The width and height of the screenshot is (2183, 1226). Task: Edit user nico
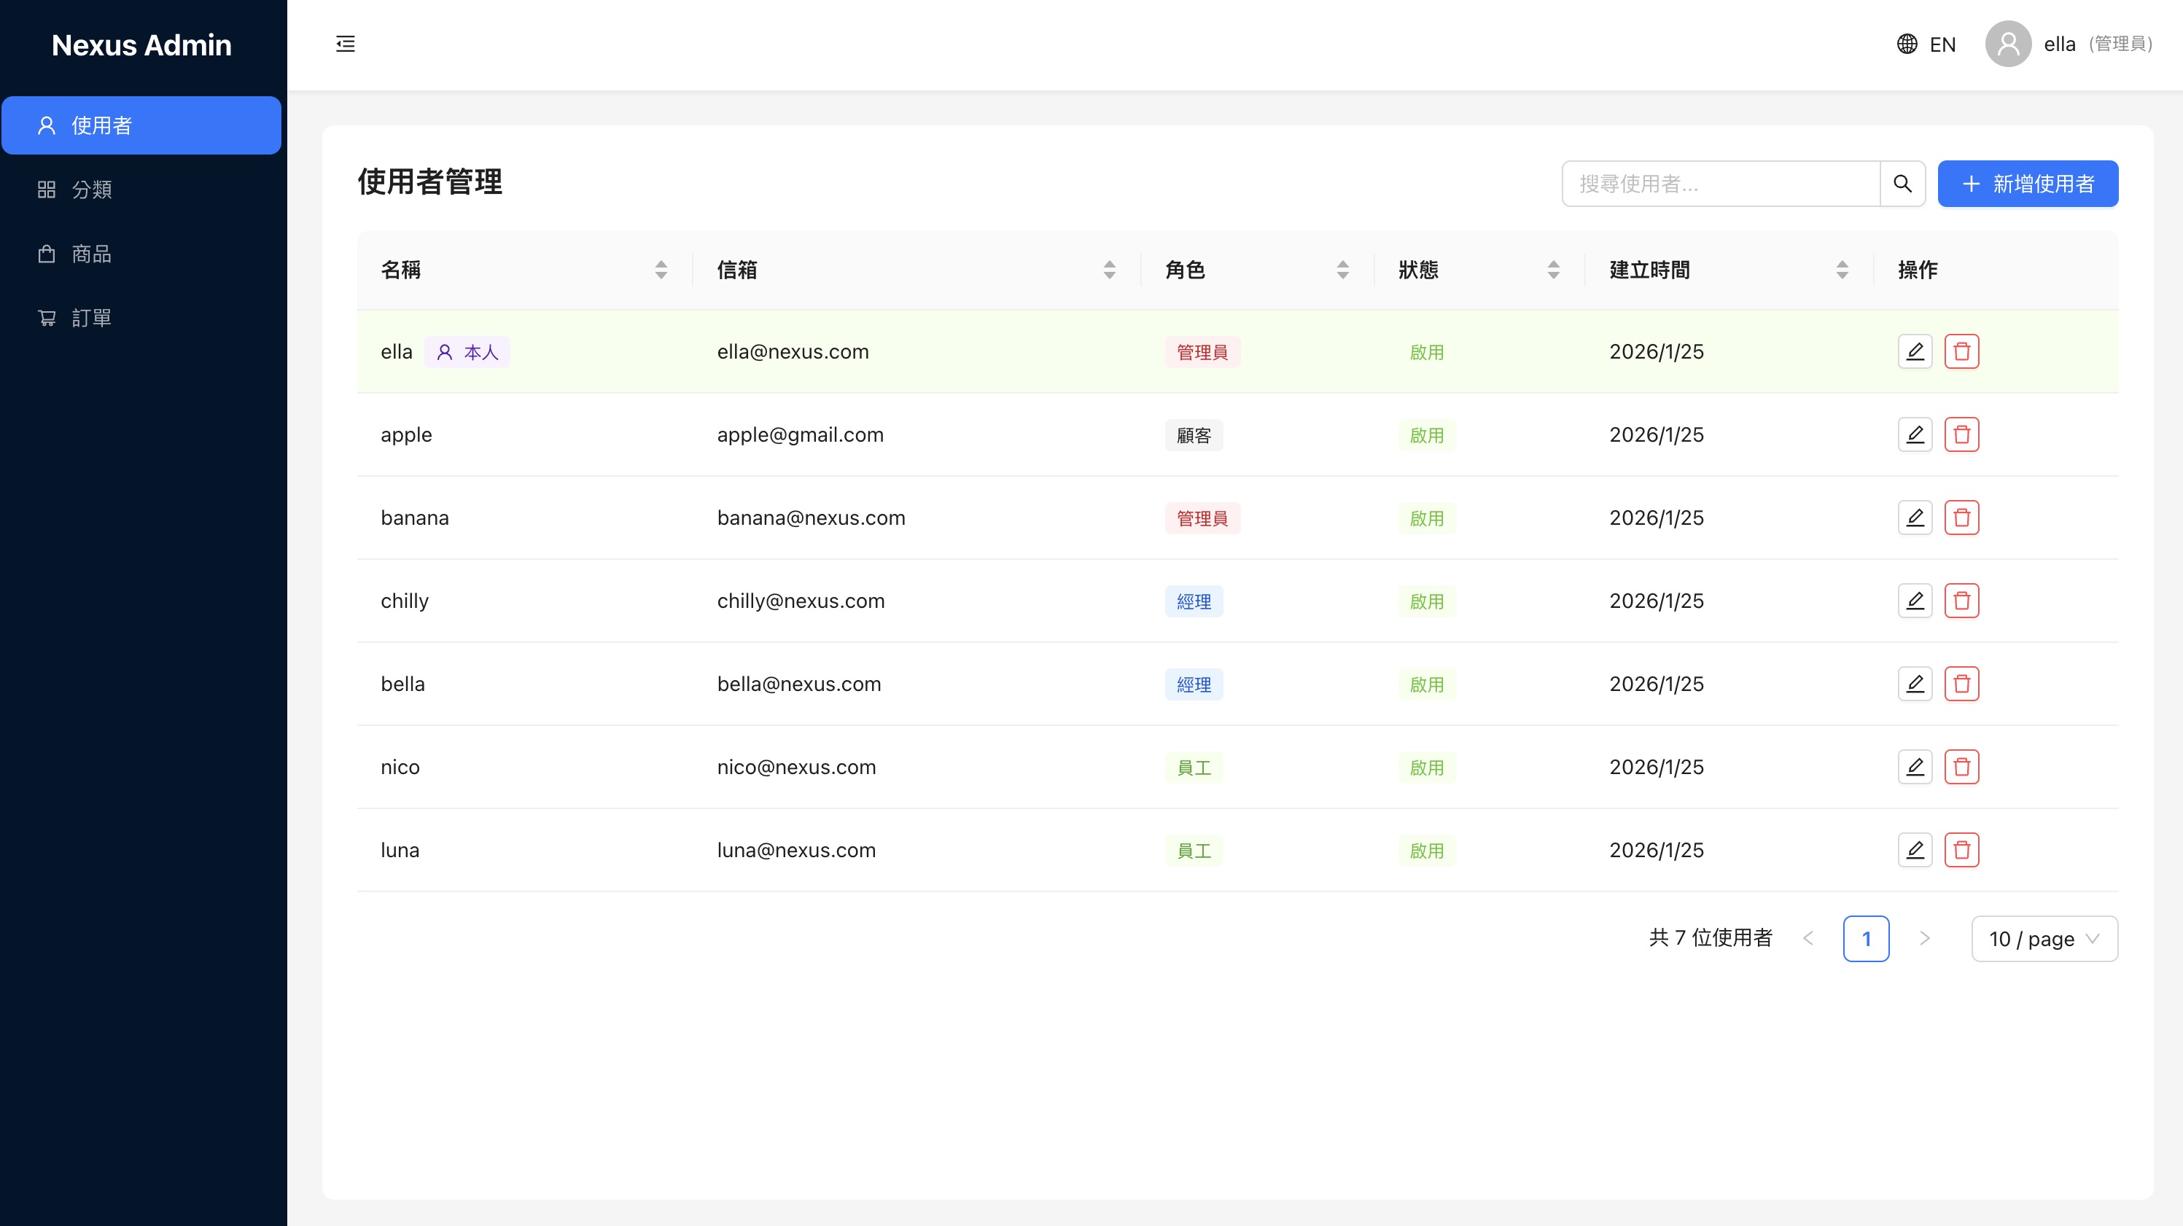(x=1915, y=767)
